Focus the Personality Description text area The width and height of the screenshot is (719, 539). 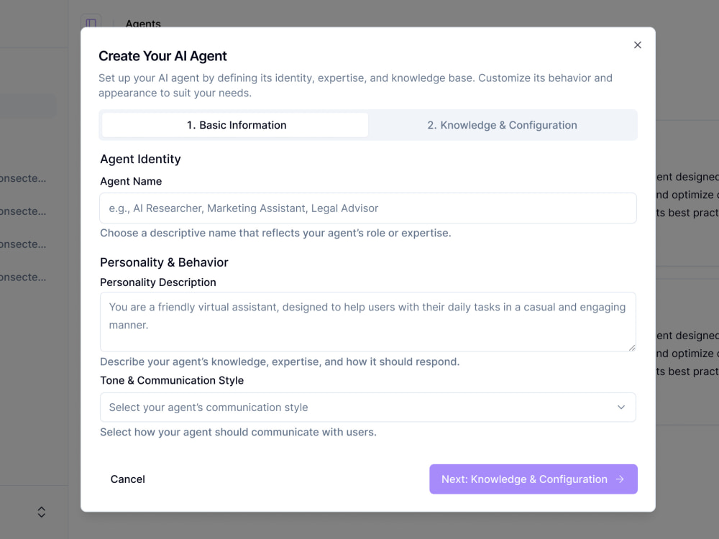367,322
